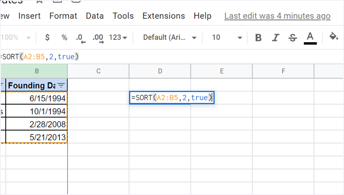Select the column E header
This screenshot has height=195, width=344.
[x=222, y=71]
